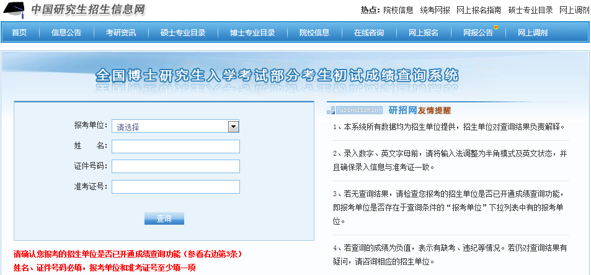
Task: Go to 首页 in the navigation bar
Action: pos(19,33)
